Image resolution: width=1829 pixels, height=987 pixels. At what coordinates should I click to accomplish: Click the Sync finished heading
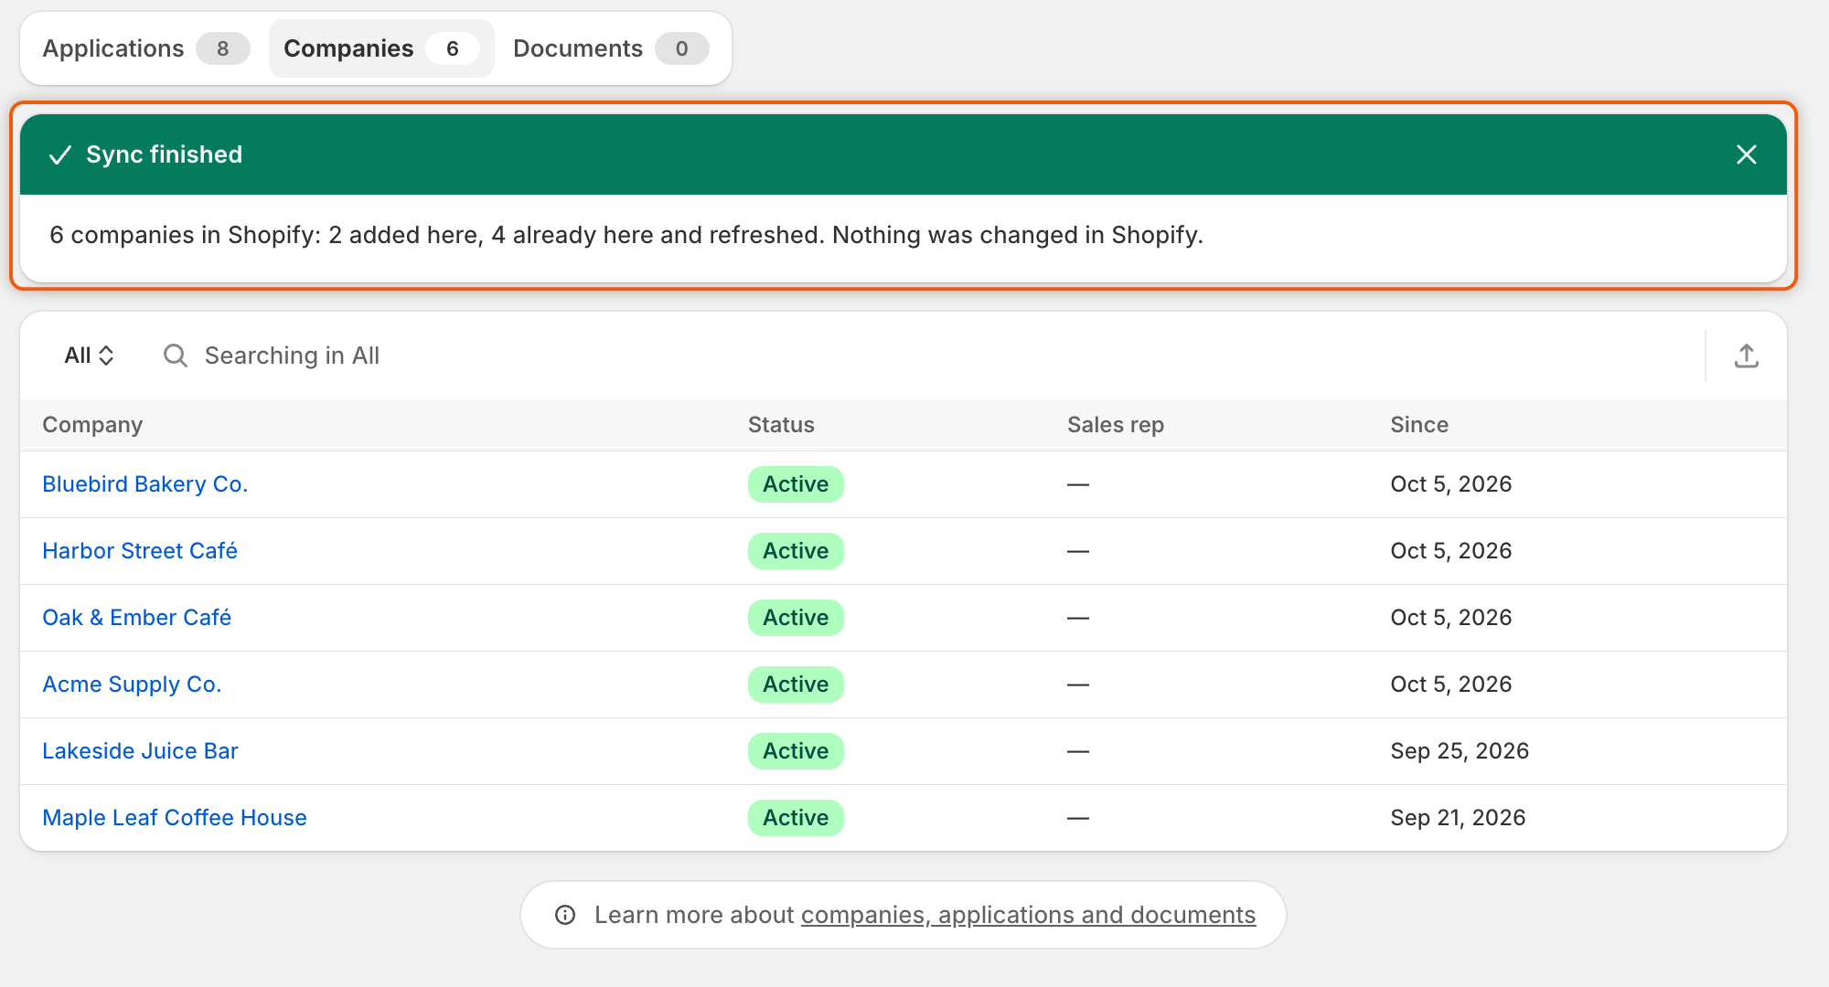click(x=165, y=154)
